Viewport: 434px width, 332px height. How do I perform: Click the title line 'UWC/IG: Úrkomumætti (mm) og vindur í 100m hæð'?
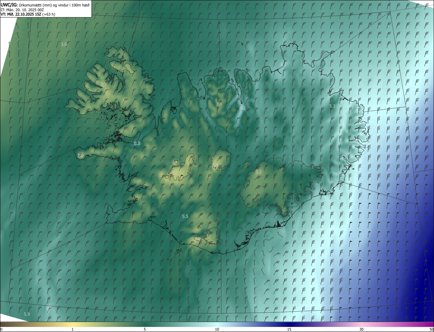pyautogui.click(x=45, y=4)
